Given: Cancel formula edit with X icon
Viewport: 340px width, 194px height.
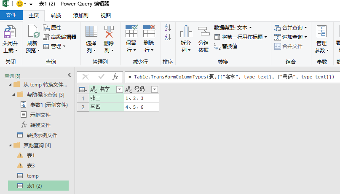Looking at the screenshot, I should pos(86,77).
